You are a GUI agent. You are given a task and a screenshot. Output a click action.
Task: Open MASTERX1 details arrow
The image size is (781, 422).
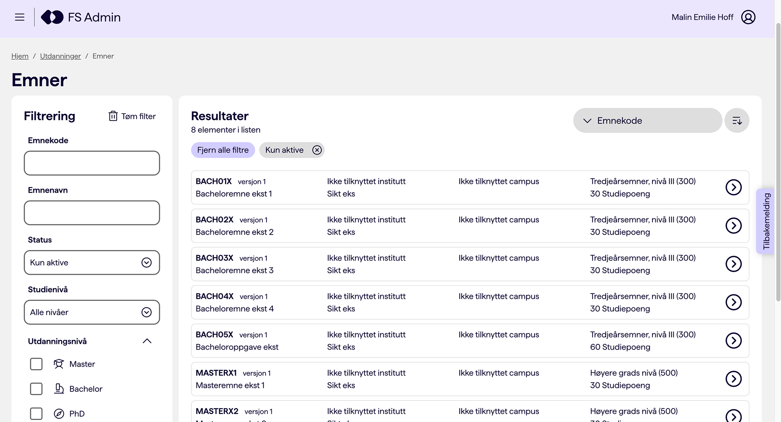pos(733,379)
